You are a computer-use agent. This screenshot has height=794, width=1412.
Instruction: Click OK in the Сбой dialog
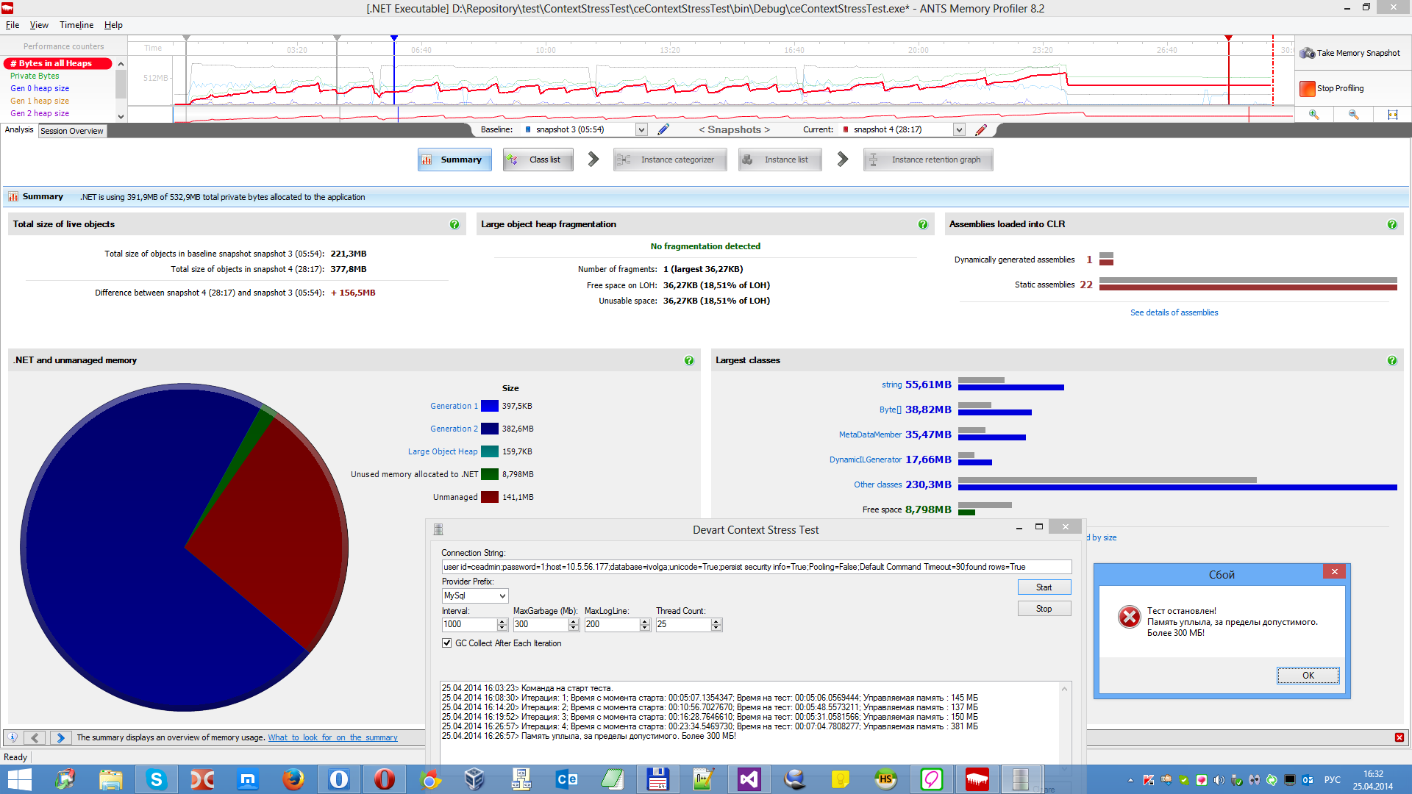(1308, 676)
